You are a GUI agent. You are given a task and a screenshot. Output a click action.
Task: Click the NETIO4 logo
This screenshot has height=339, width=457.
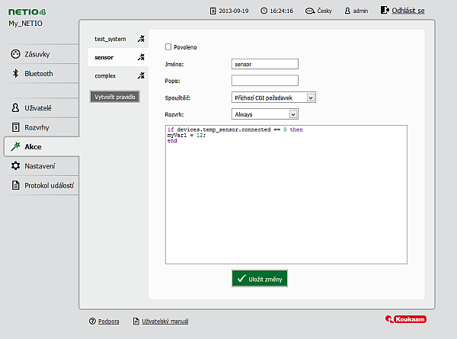click(28, 11)
